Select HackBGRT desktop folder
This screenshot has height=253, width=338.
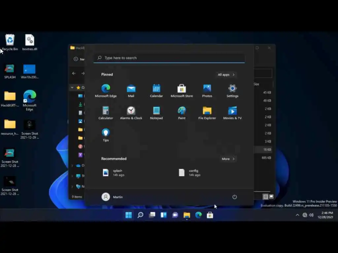click(x=10, y=99)
